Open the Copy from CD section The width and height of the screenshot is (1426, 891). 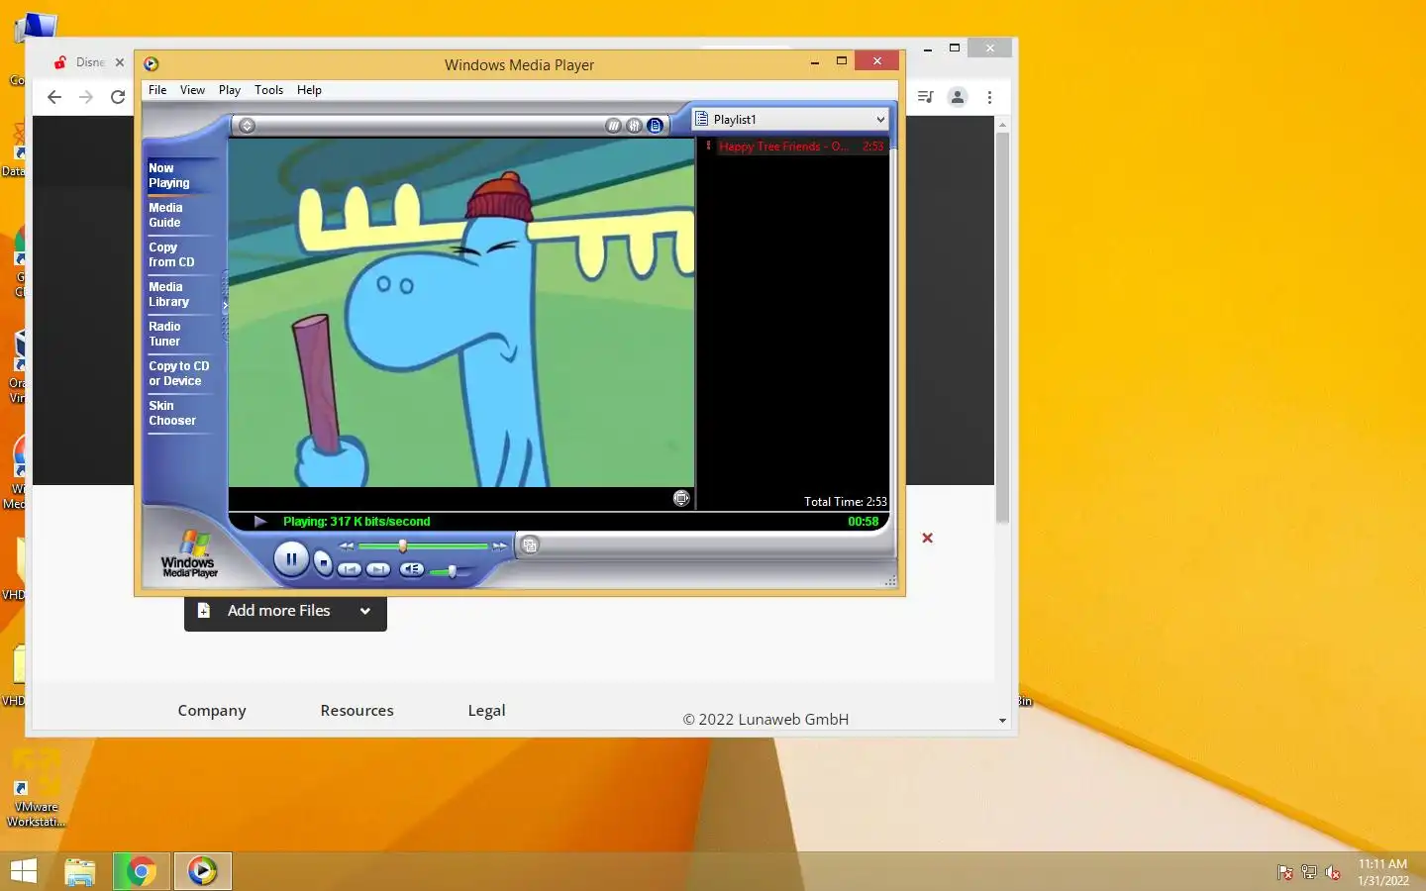click(x=182, y=254)
